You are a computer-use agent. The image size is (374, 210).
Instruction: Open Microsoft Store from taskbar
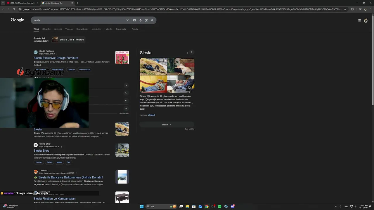(194, 206)
